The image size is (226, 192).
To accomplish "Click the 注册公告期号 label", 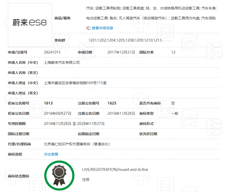I will pyautogui.click(x=88, y=103).
